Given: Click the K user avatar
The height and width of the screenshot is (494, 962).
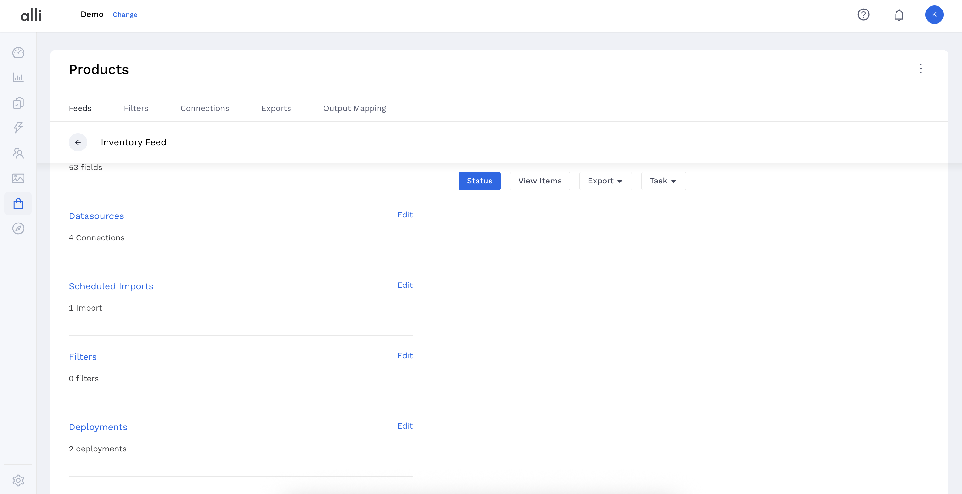Looking at the screenshot, I should pos(934,15).
